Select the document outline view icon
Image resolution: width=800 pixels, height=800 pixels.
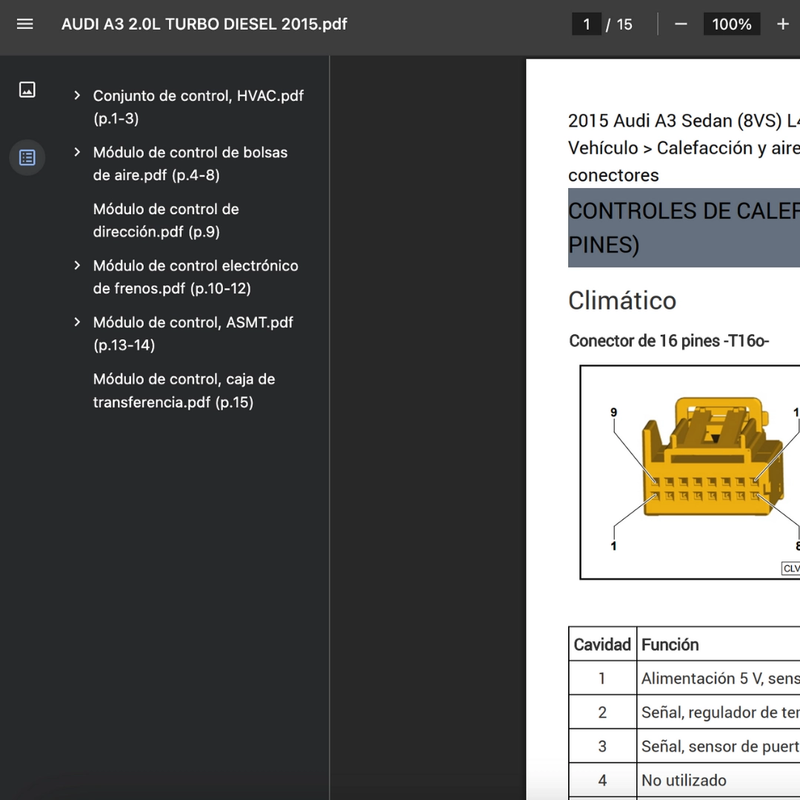pos(27,158)
